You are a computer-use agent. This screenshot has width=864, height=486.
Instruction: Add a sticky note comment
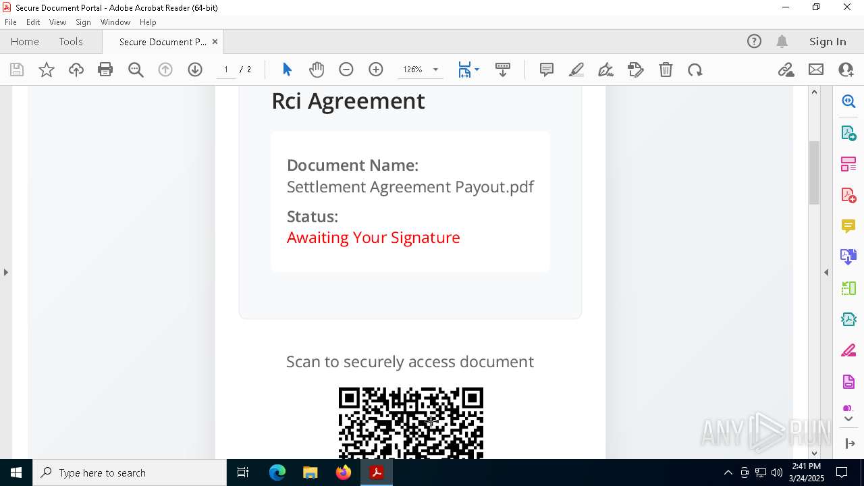(x=547, y=70)
